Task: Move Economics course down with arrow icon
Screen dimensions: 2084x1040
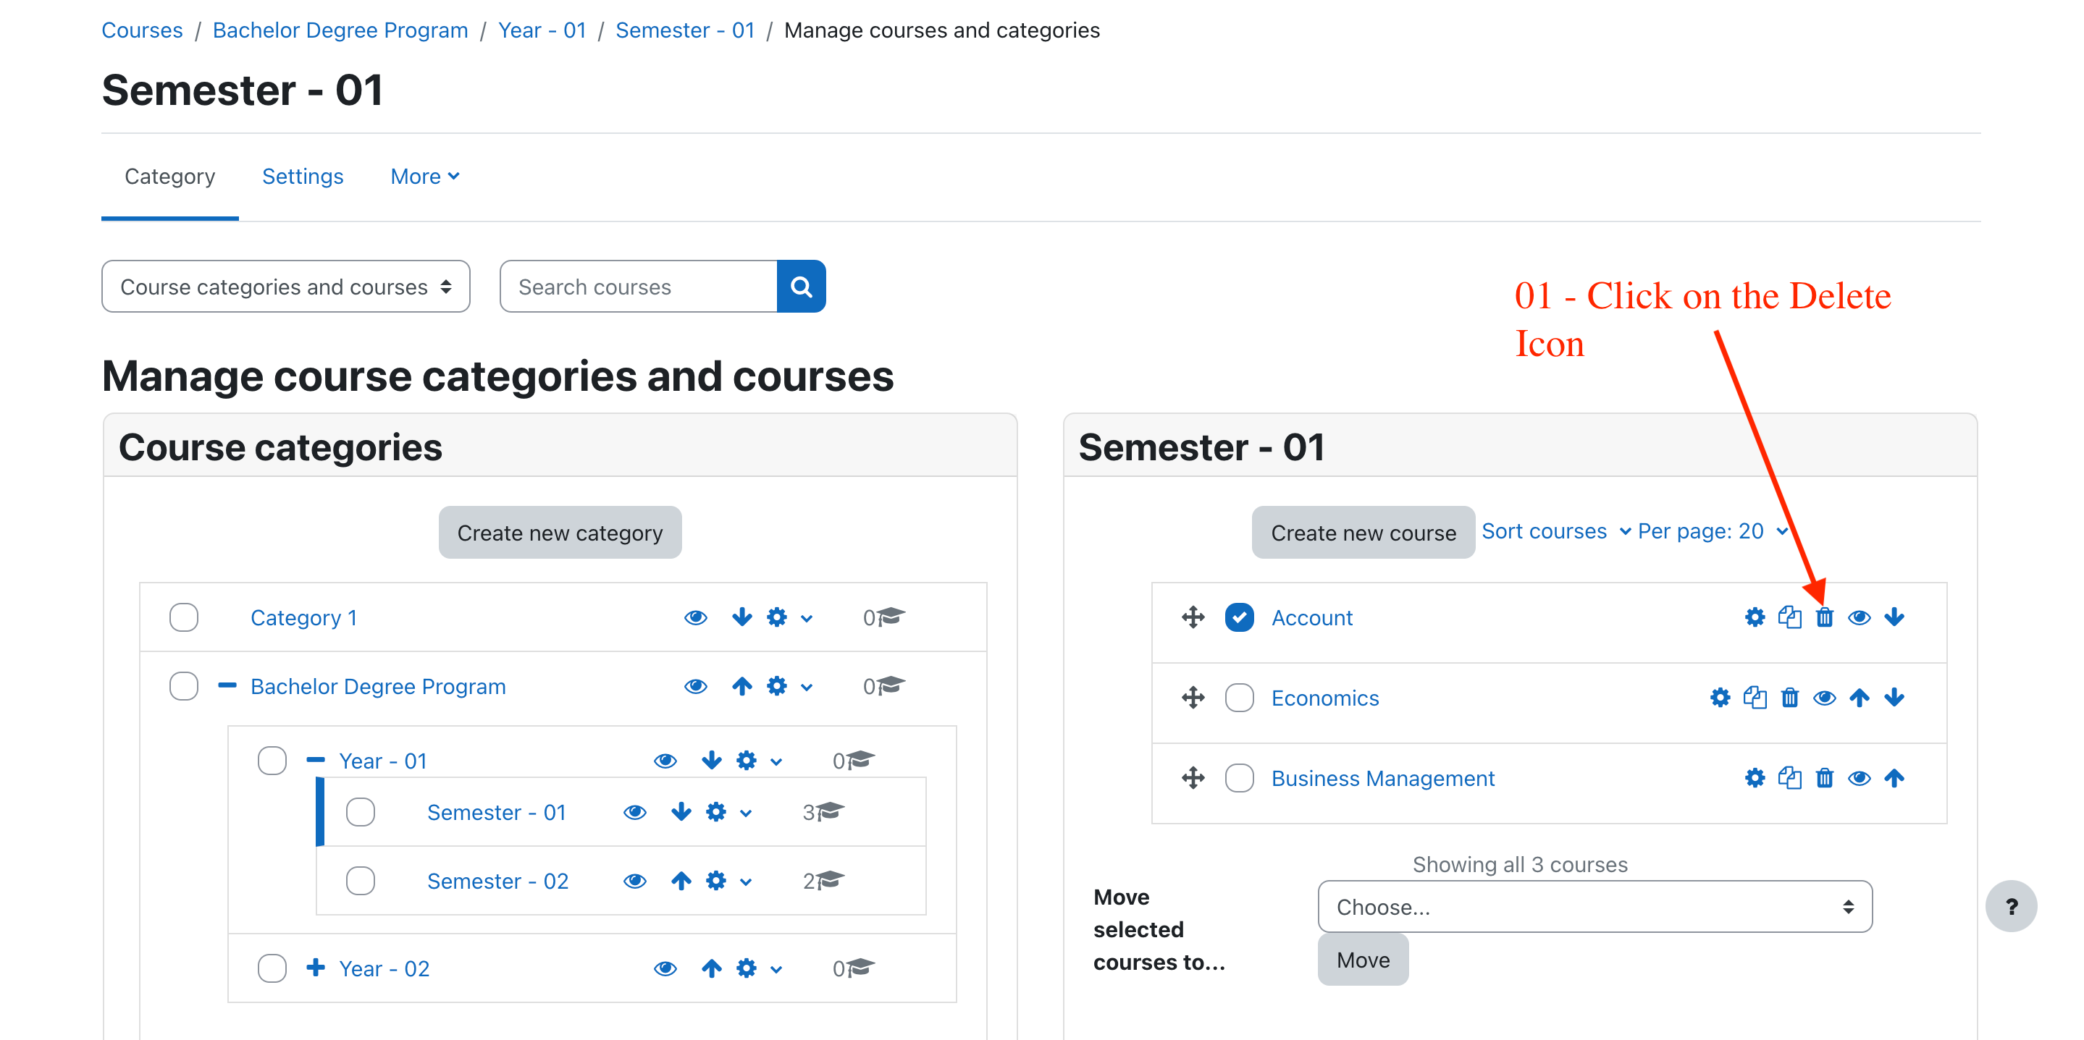Action: coord(1894,698)
